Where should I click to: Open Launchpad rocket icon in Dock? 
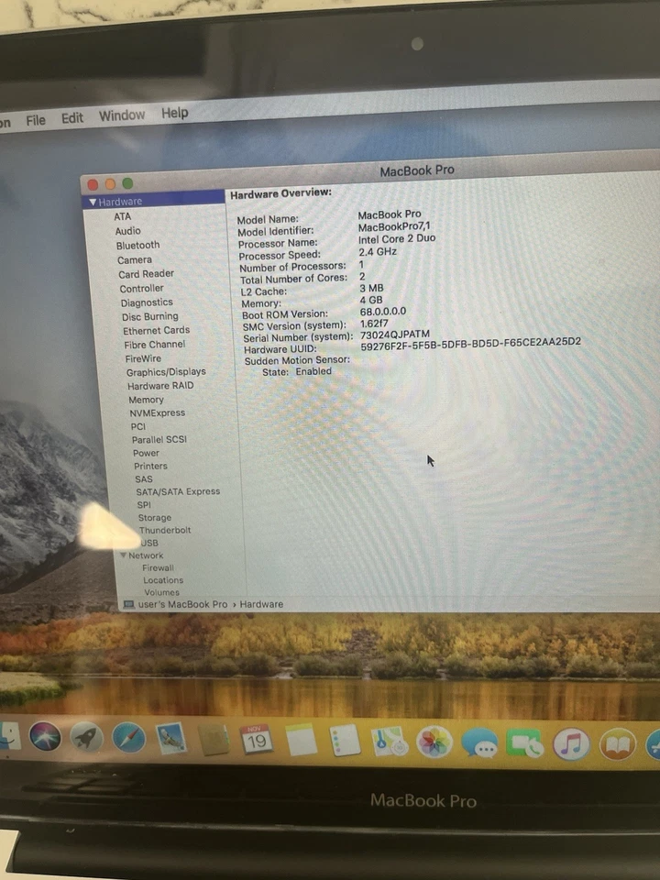click(x=86, y=737)
